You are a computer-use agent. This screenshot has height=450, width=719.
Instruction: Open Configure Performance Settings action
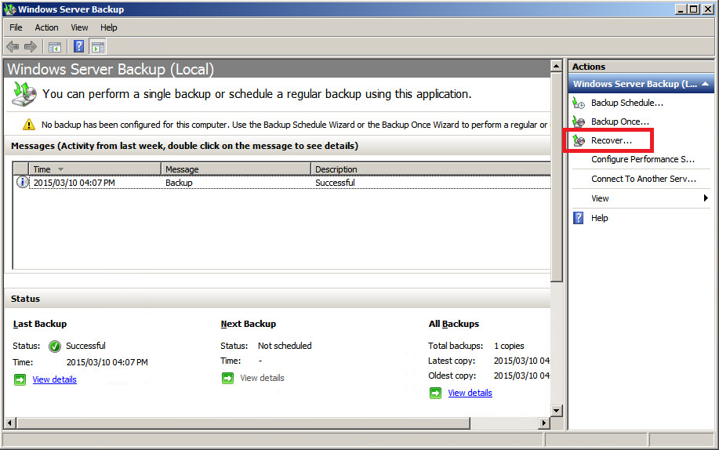(x=643, y=159)
